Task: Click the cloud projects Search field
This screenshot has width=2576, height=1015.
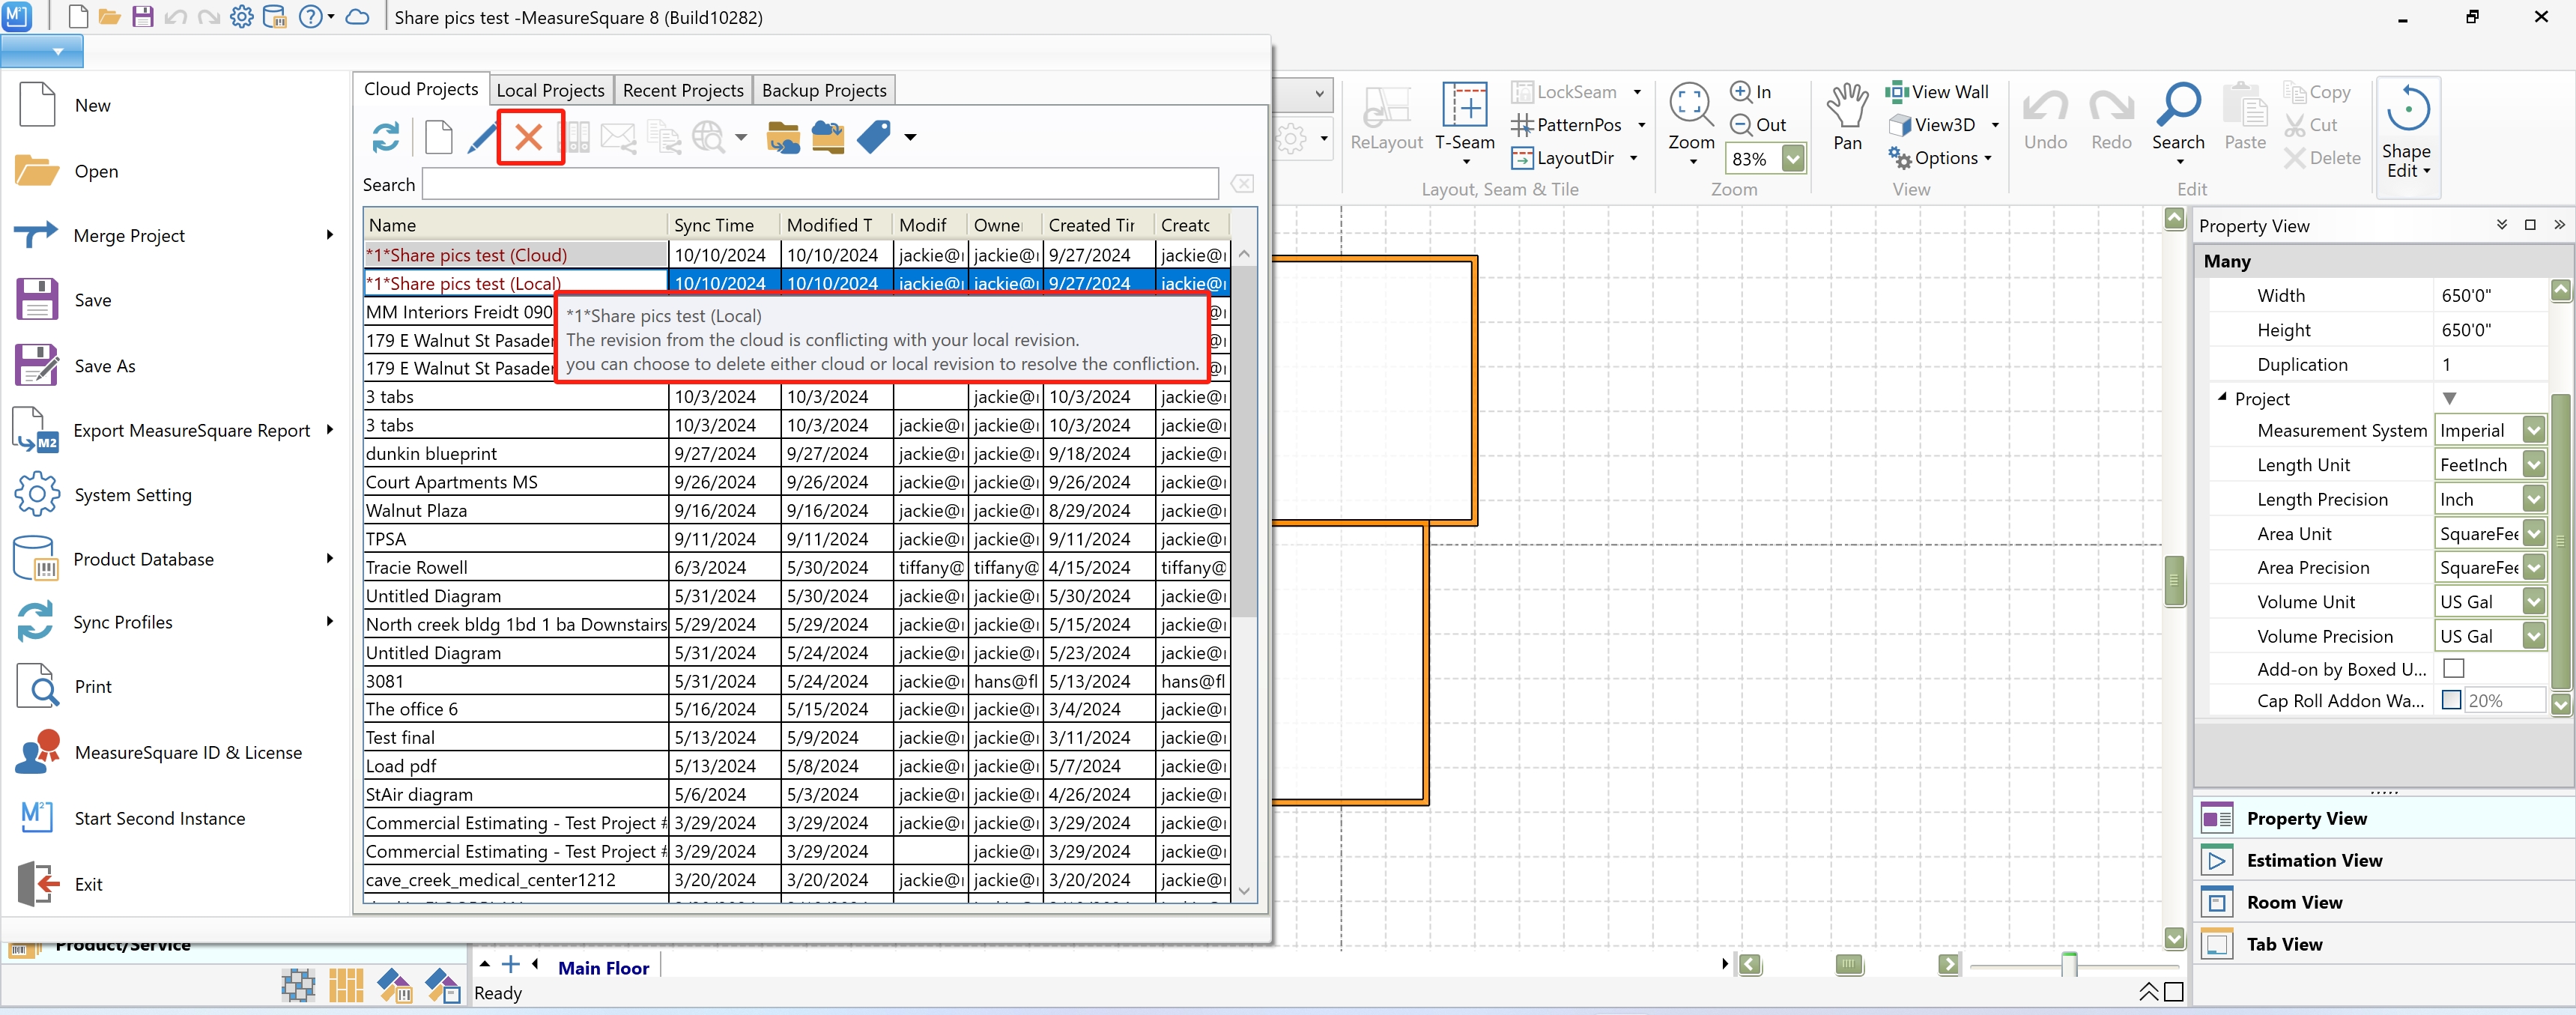Action: pyautogui.click(x=820, y=184)
